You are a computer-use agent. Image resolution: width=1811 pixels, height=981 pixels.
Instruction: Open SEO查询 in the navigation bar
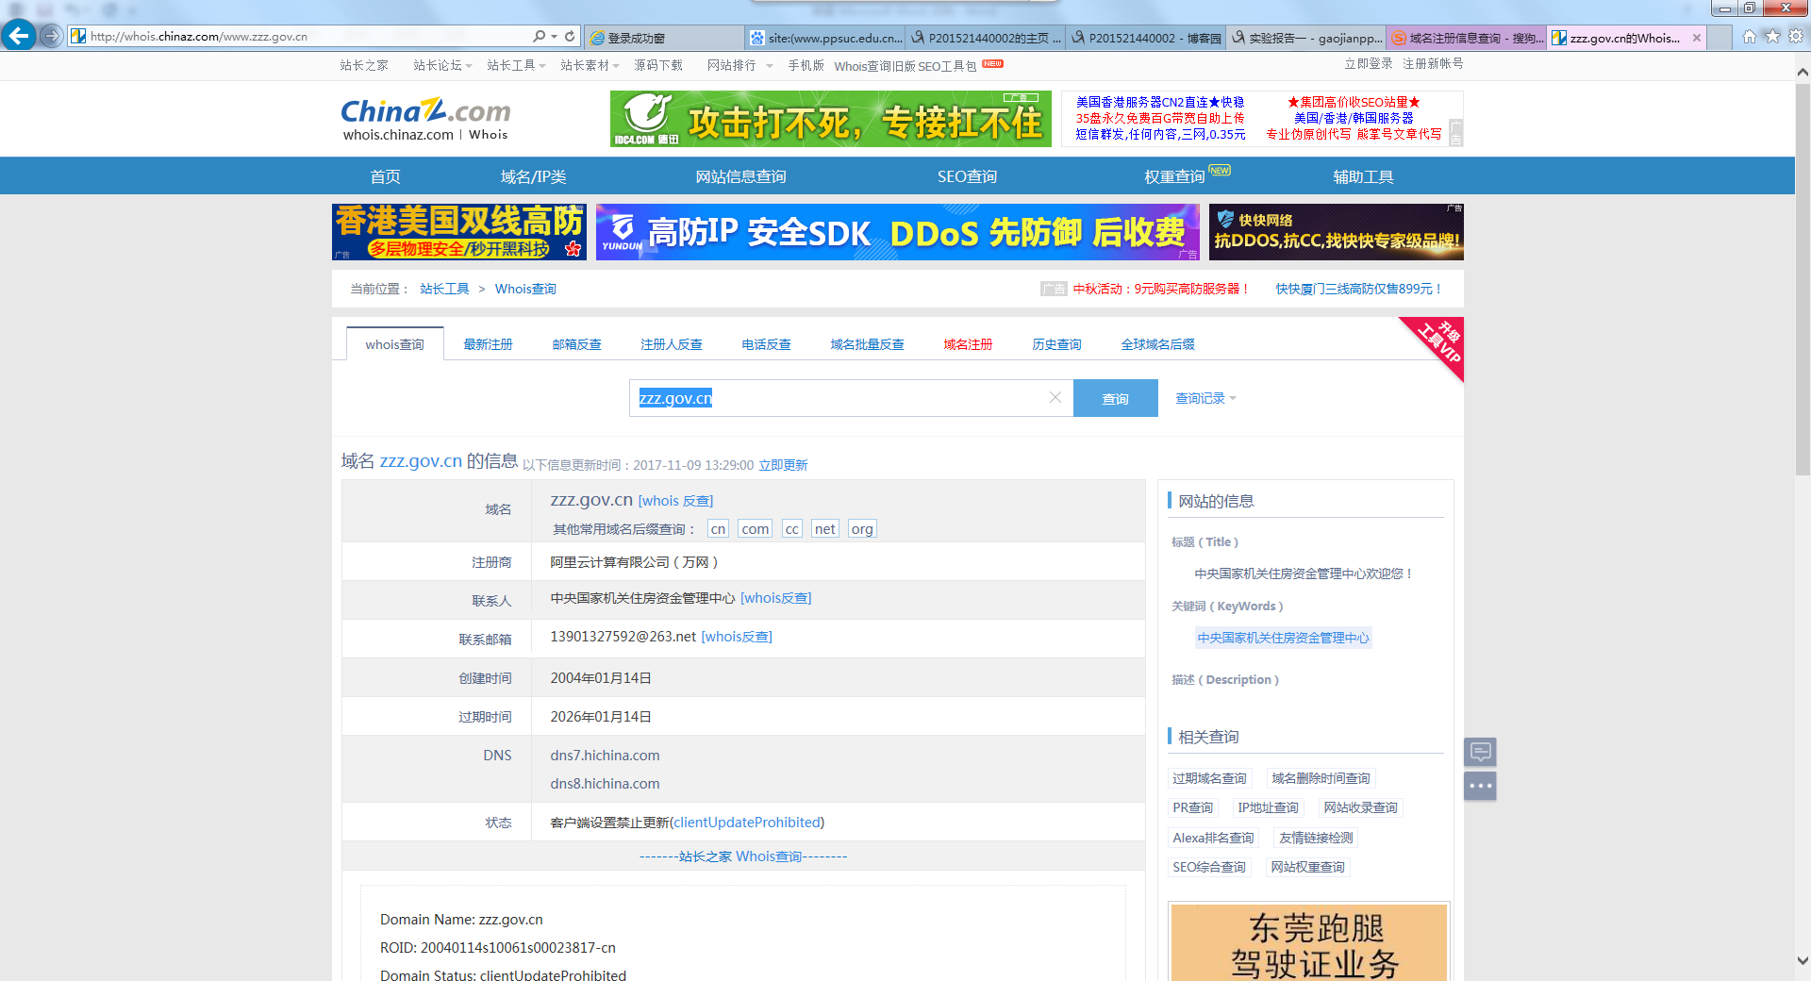[967, 176]
